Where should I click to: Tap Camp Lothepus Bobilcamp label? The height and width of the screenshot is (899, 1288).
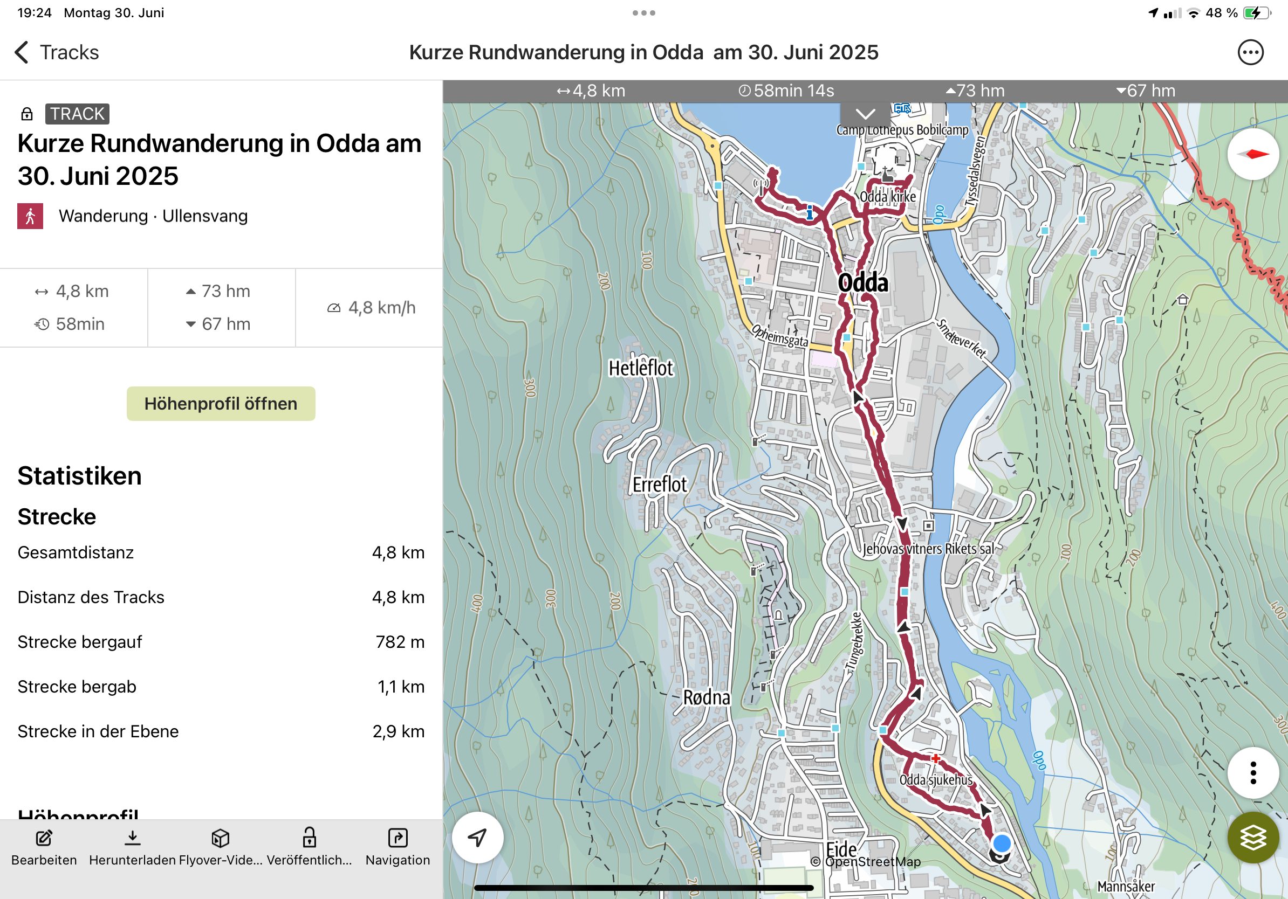pos(902,130)
